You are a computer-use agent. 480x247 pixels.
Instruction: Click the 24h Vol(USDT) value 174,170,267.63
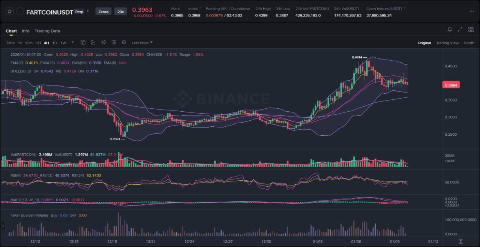pos(348,15)
